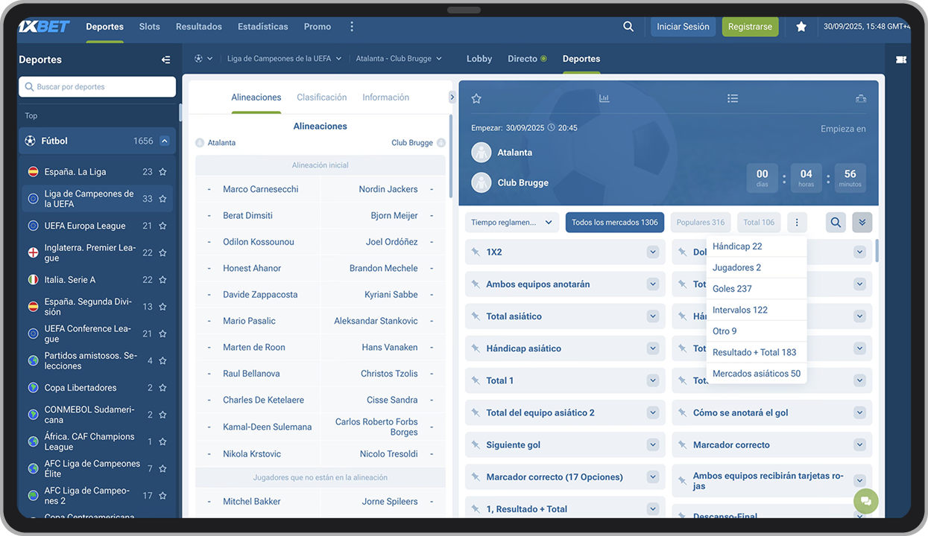Pin the Ambos equipos anotarán market
928x536 pixels.
click(476, 284)
